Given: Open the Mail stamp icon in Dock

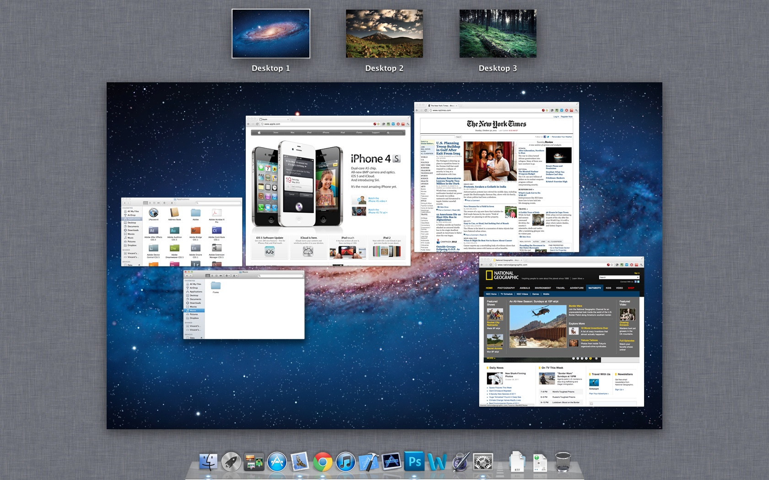Looking at the screenshot, I should click(x=300, y=462).
